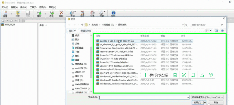Click the 压缩 compress icon
The height and width of the screenshot is (105, 234).
[82, 13]
